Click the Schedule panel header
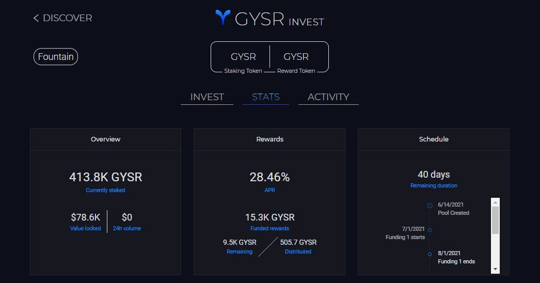 pyautogui.click(x=434, y=139)
